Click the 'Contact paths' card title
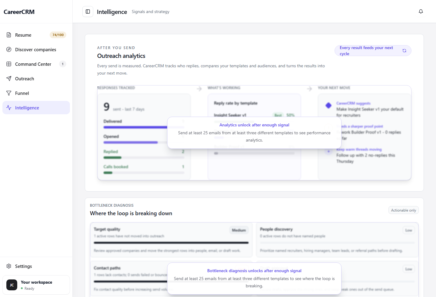The width and height of the screenshot is (436, 297). [x=107, y=268]
